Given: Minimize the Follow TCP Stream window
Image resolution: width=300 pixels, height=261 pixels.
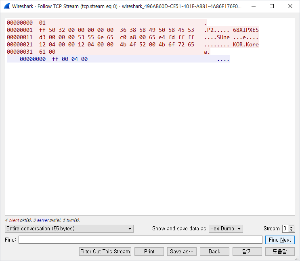Looking at the screenshot, I should click(254, 6).
